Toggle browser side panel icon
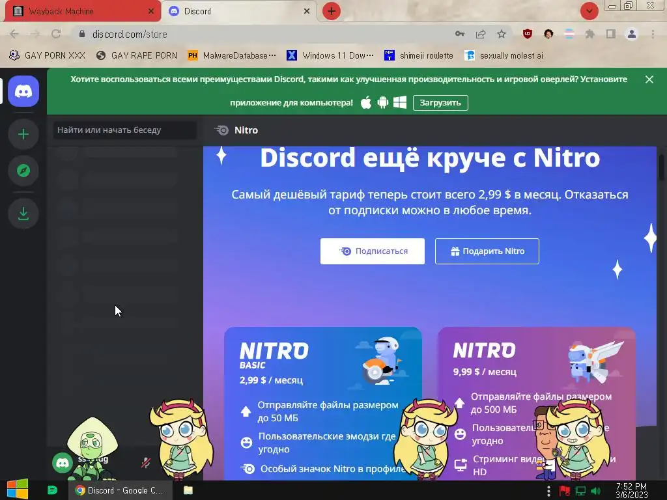The image size is (667, 500). (x=611, y=34)
